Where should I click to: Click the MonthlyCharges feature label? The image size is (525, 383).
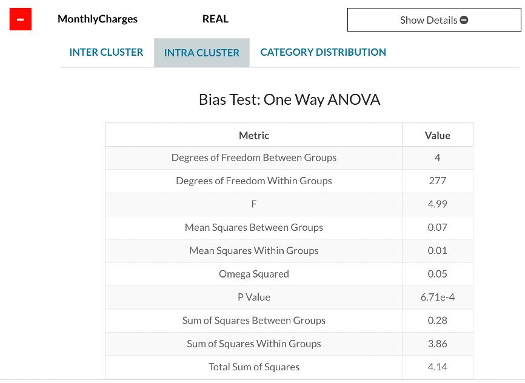(98, 19)
